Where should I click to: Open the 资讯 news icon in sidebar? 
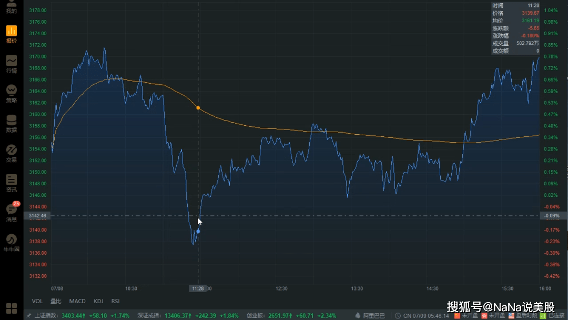(x=11, y=183)
